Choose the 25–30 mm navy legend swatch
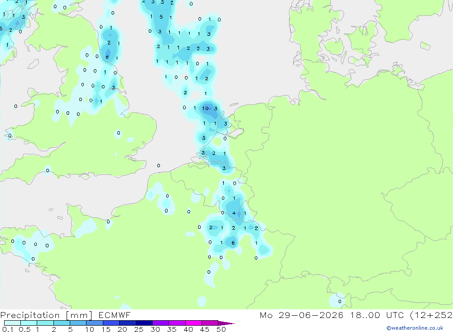Viewport: 453px width, 332px height. [x=144, y=323]
